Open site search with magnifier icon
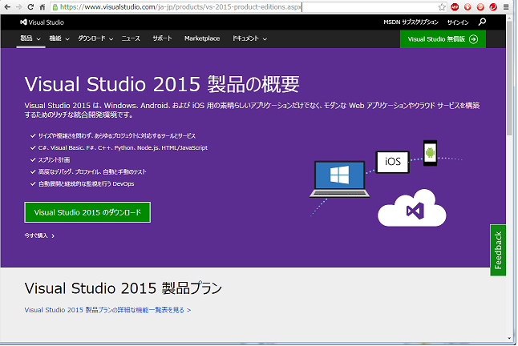Image resolution: width=518 pixels, height=346 pixels. 482,22
